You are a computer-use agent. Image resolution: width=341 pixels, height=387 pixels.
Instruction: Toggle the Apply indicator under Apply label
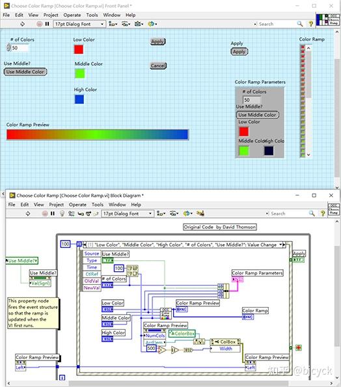239,51
